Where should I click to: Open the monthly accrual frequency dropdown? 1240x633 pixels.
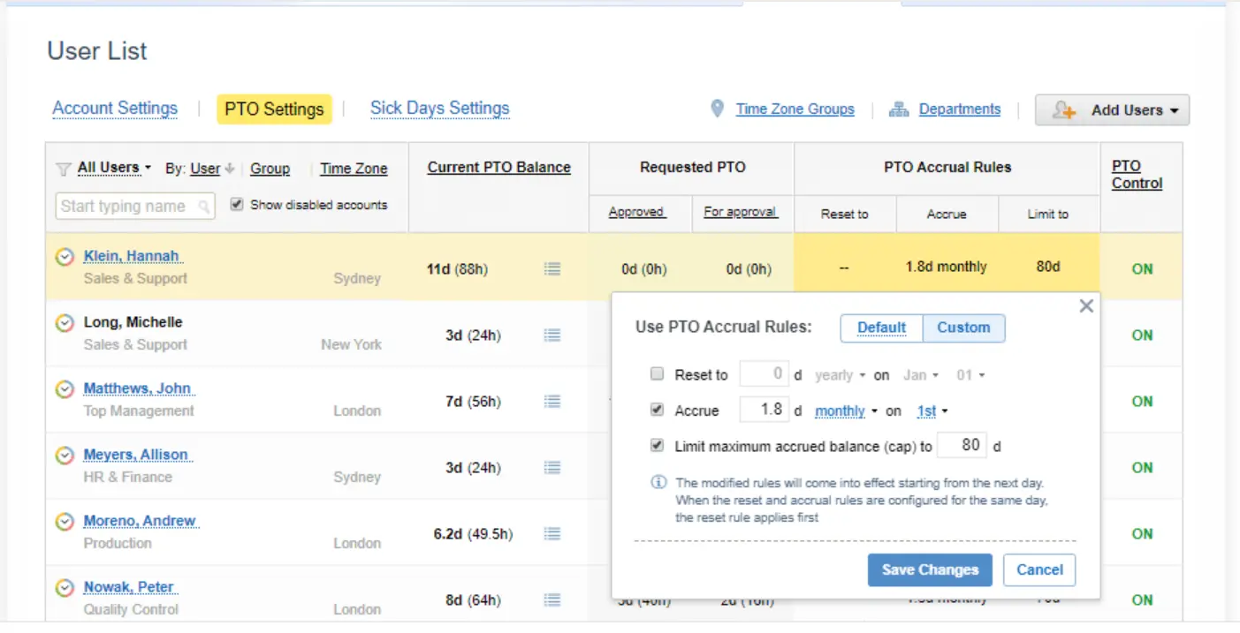click(x=845, y=411)
